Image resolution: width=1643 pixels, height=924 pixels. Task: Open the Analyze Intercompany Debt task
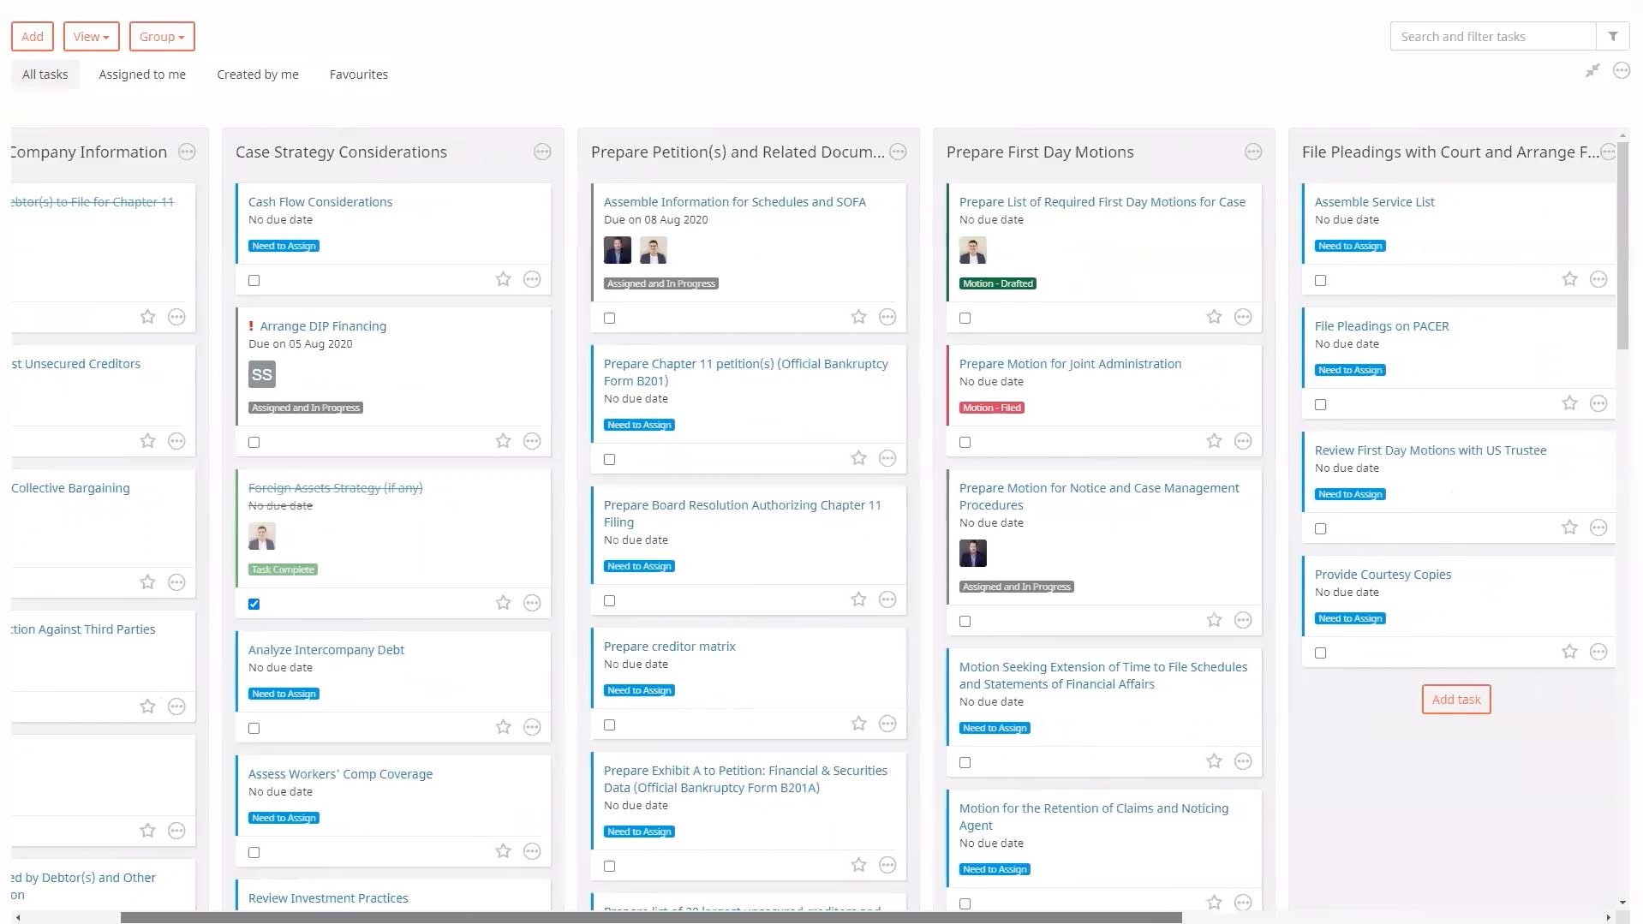pyautogui.click(x=326, y=650)
